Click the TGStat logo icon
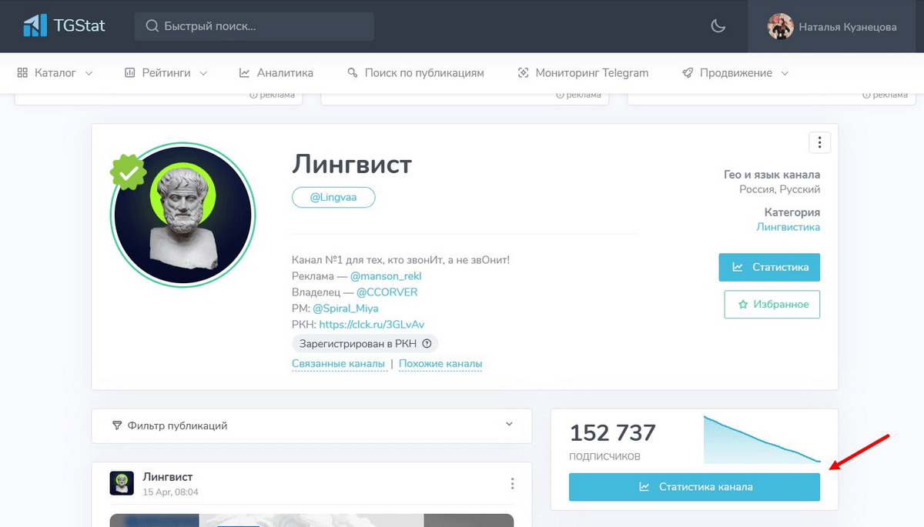Viewport: 924px width, 527px height. pos(35,25)
